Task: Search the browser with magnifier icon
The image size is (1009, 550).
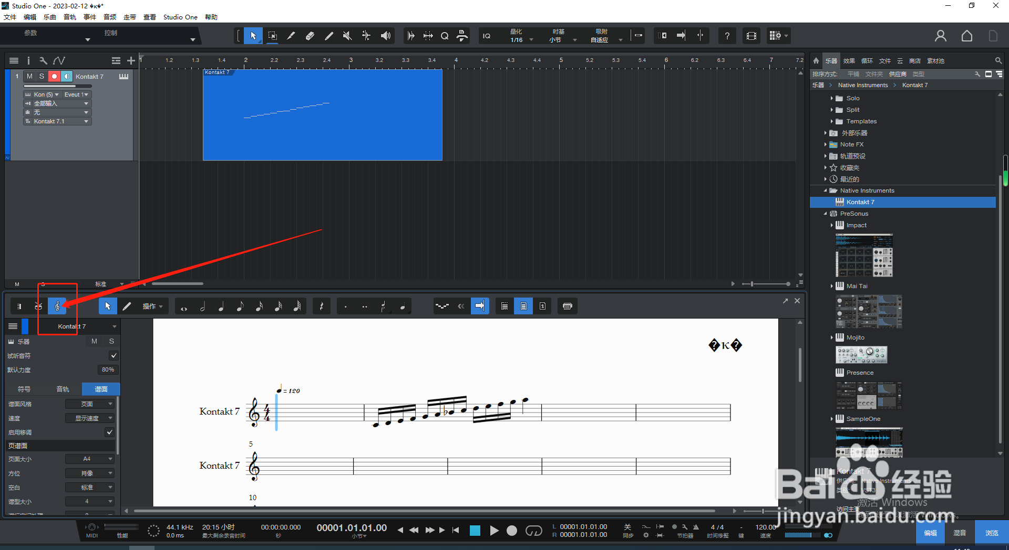Action: 998,61
